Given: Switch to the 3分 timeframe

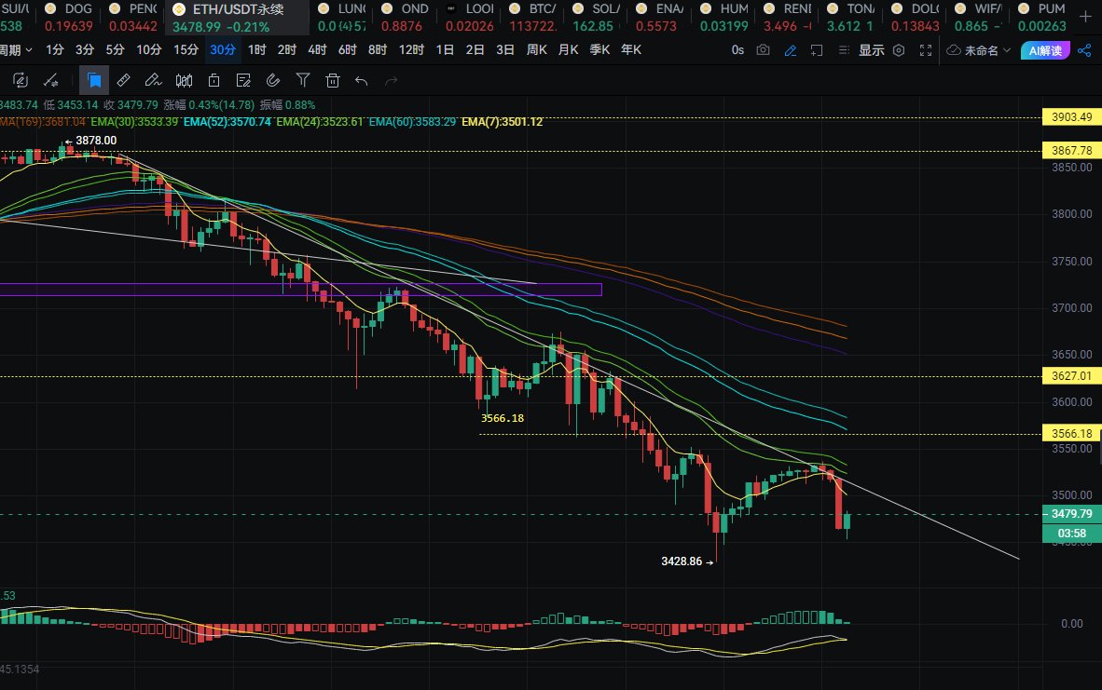Looking at the screenshot, I should [84, 50].
